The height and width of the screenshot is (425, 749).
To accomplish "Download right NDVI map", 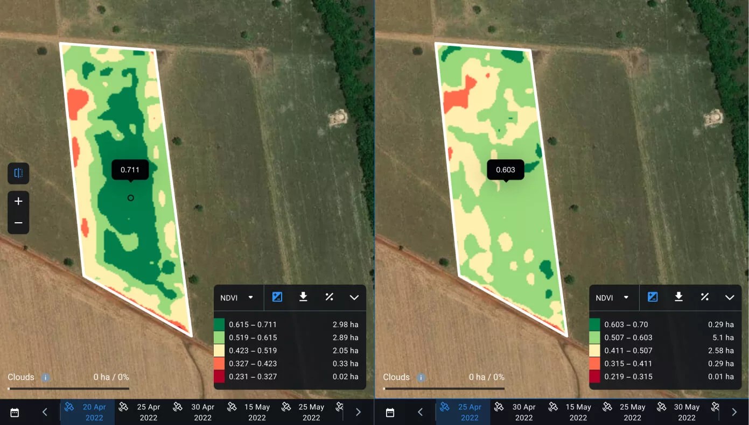I will tap(678, 297).
